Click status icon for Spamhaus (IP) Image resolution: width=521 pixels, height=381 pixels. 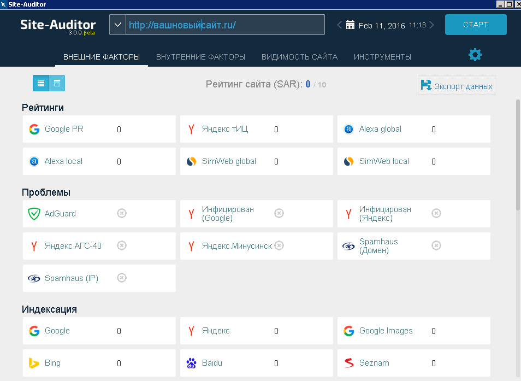[122, 278]
